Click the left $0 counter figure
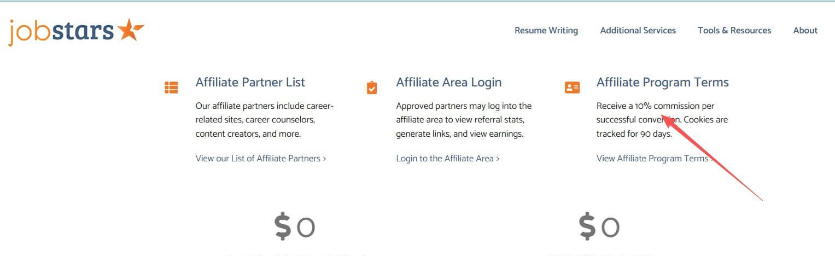 pyautogui.click(x=295, y=227)
